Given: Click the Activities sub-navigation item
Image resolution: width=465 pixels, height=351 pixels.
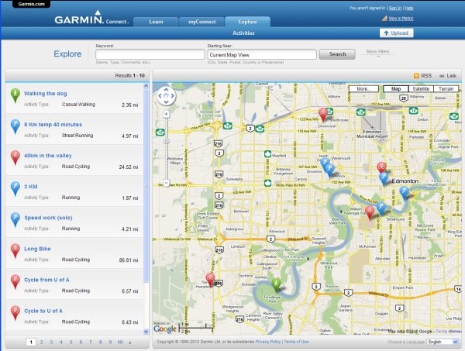Looking at the screenshot, I should 243,33.
